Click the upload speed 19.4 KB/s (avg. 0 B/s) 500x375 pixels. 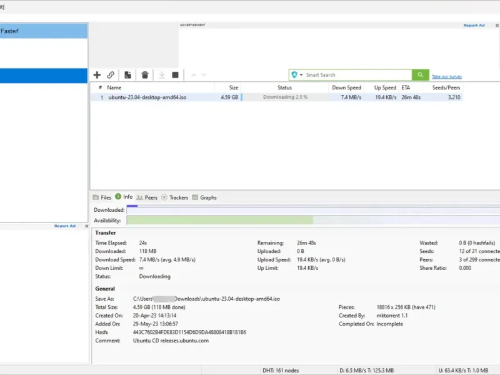coord(321,259)
